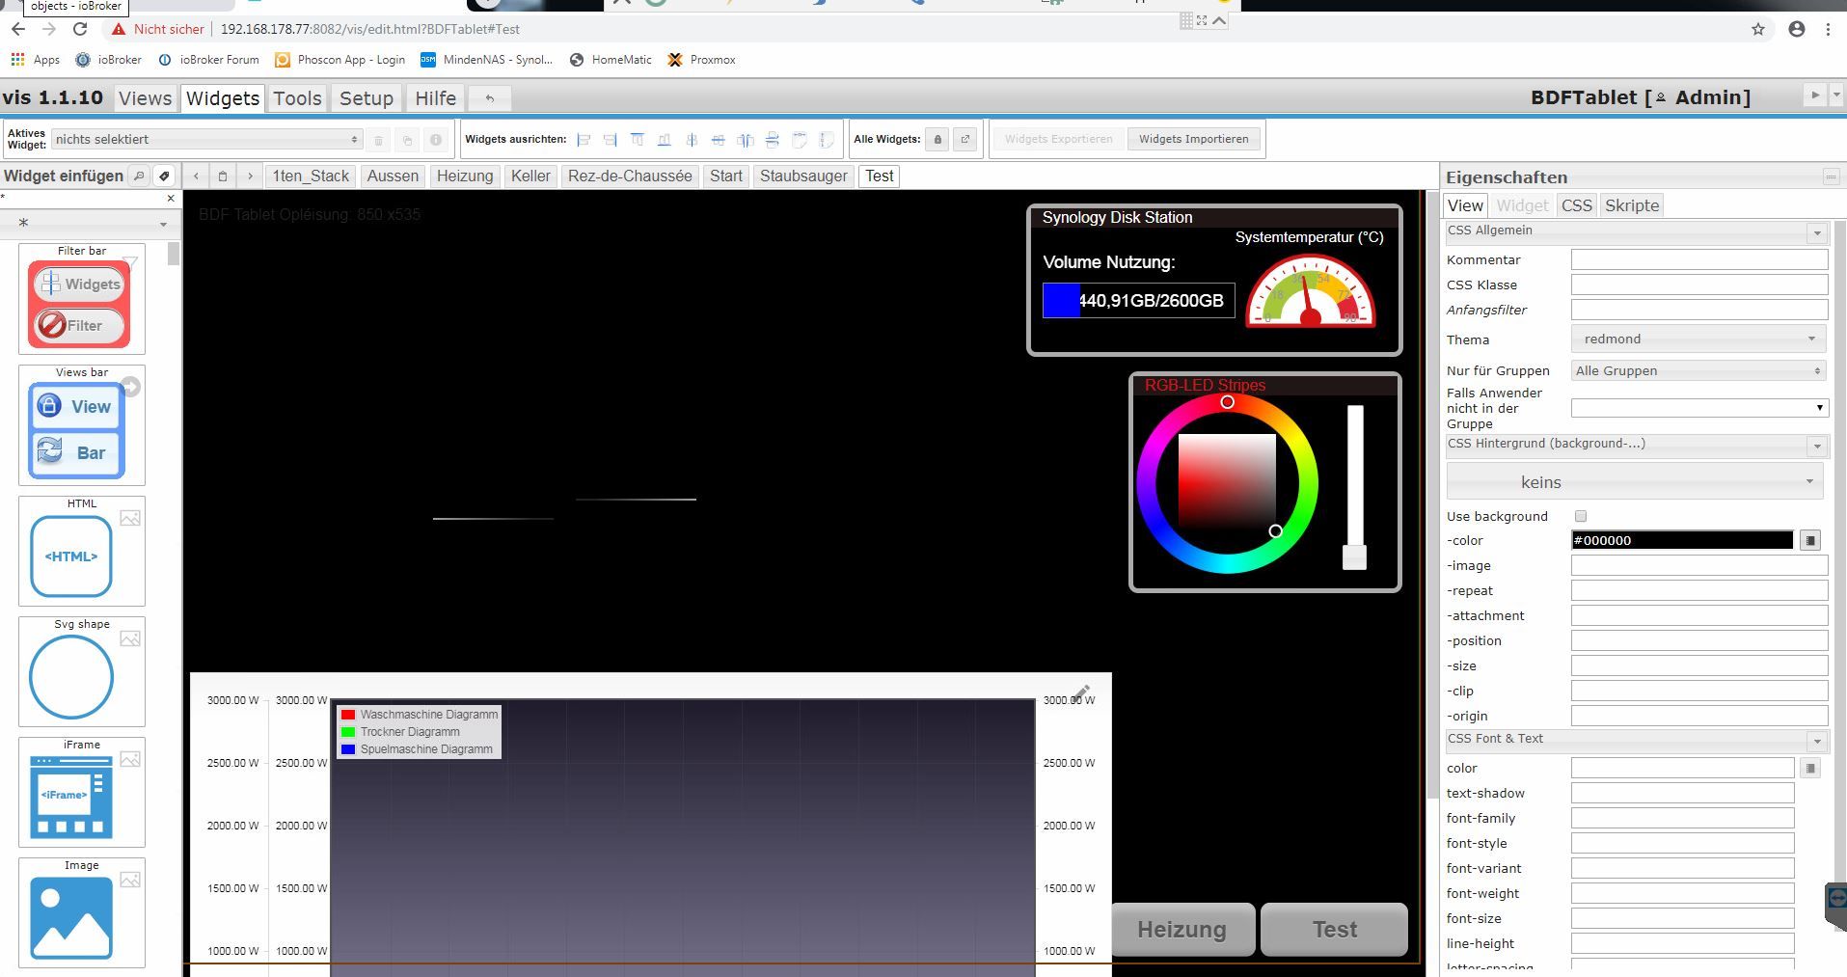Click the eraser icon next to Widget einfügen
This screenshot has width=1847, height=977.
point(164,176)
